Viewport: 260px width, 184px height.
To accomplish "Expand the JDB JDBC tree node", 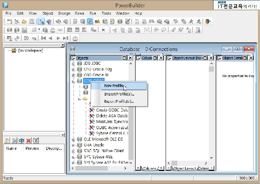I will coord(73,64).
